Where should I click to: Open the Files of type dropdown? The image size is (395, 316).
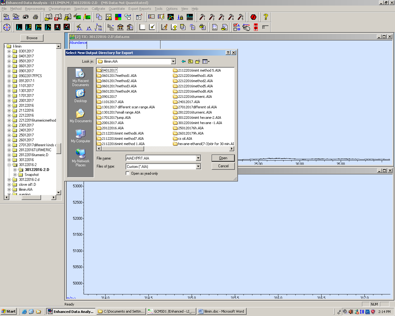(x=198, y=167)
